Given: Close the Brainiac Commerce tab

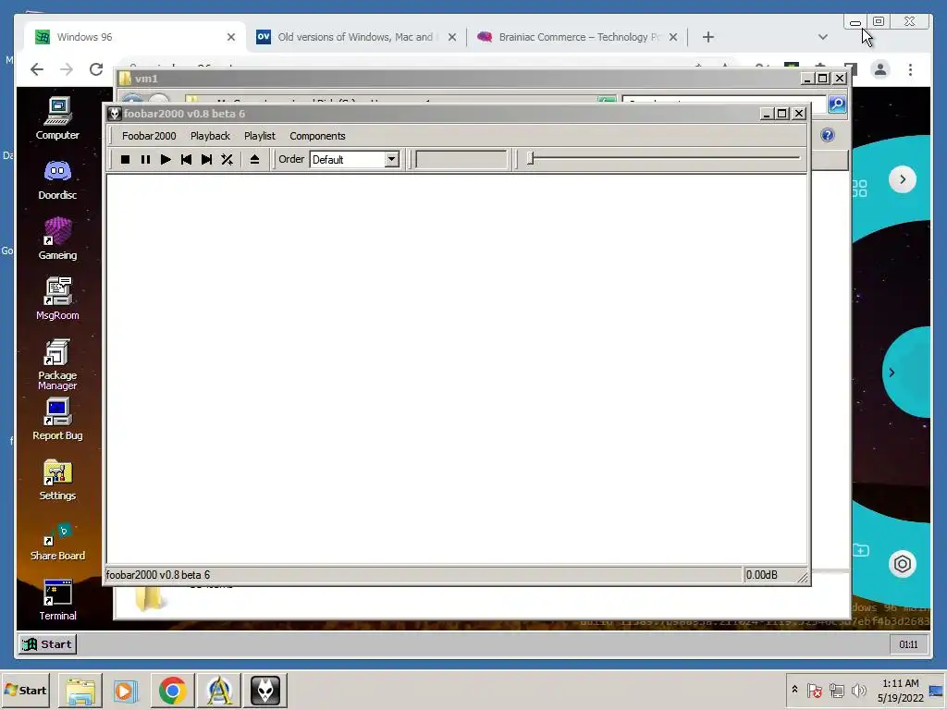Looking at the screenshot, I should pos(673,37).
